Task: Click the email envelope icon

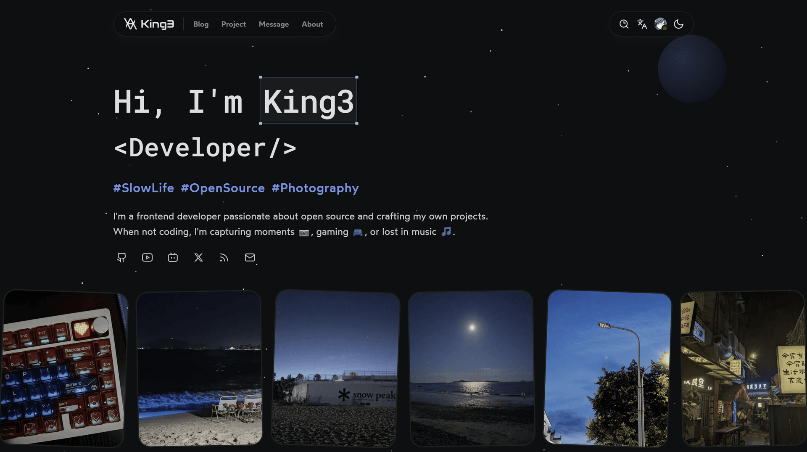Action: (250, 257)
